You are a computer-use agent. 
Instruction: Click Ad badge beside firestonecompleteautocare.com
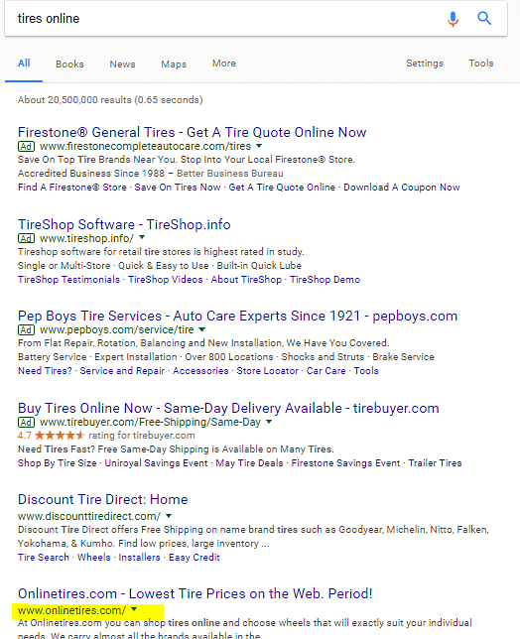pos(26,146)
